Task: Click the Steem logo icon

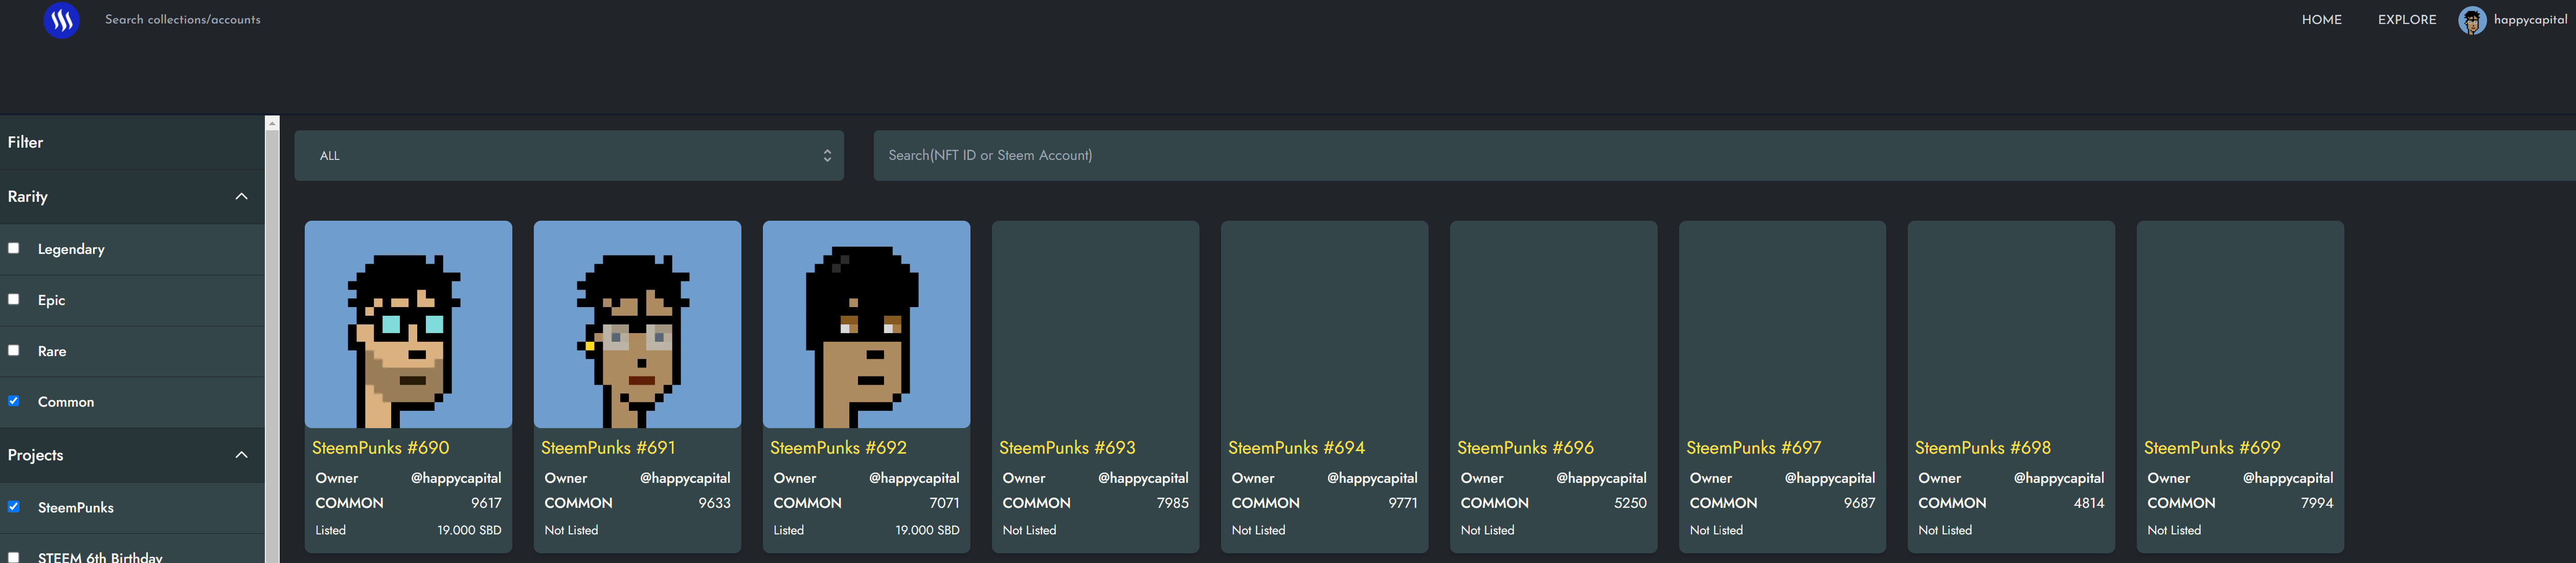Action: coord(61,20)
